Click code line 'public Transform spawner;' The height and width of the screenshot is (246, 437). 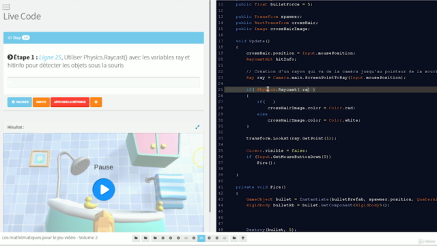[268, 16]
